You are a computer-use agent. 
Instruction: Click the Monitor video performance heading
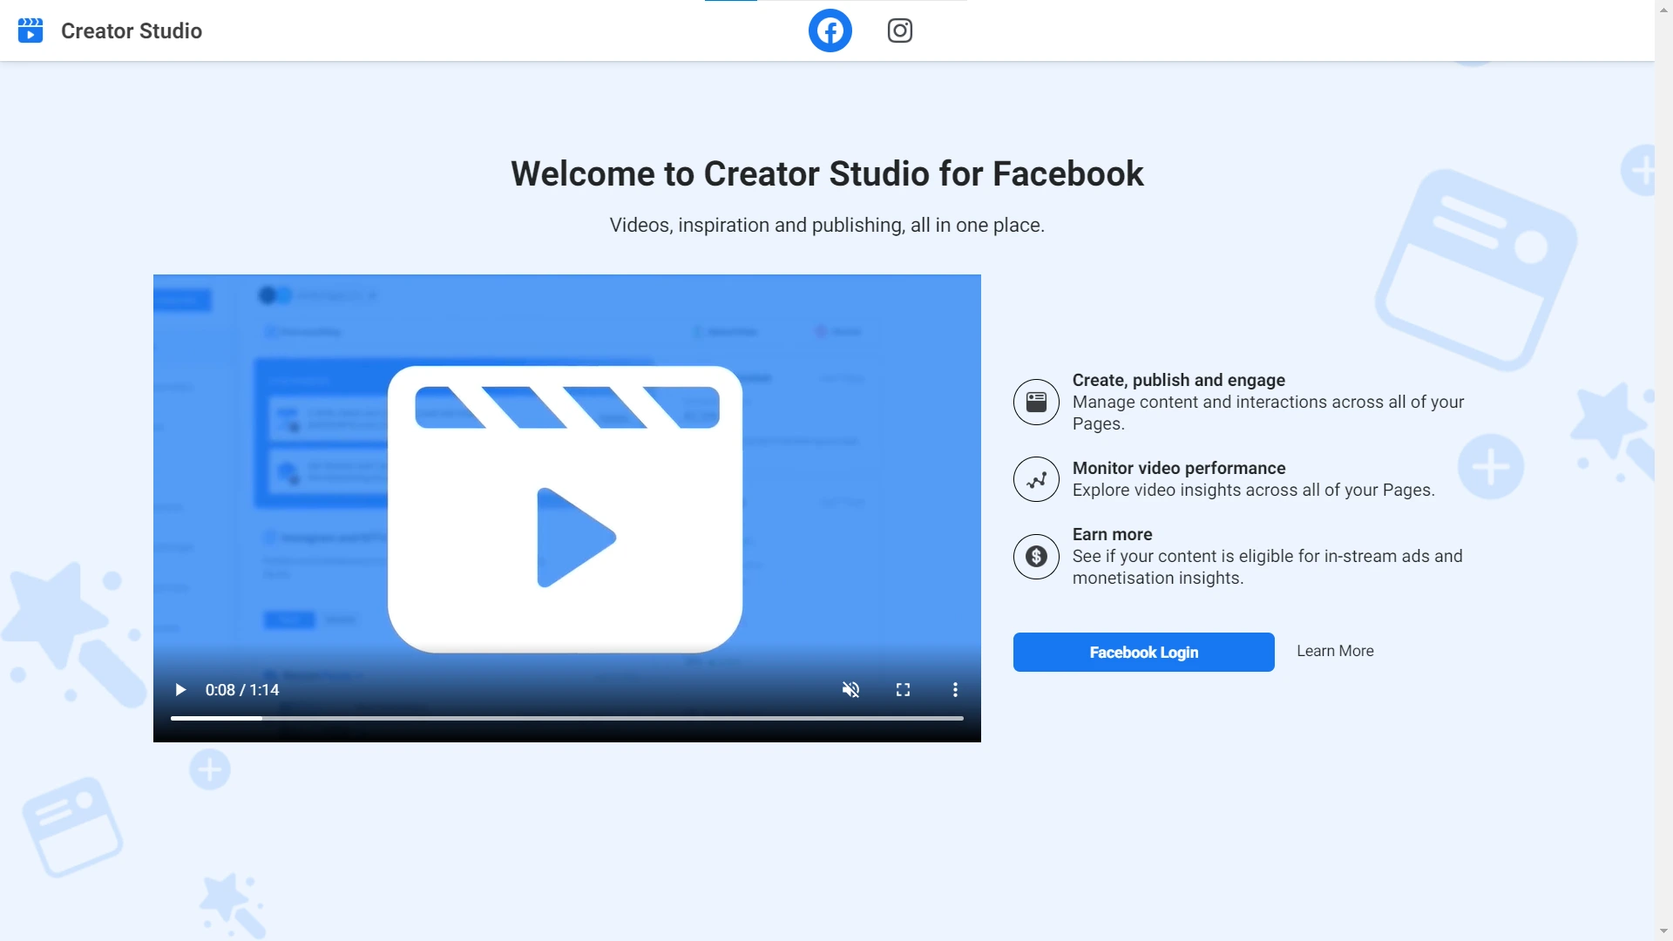tap(1179, 468)
